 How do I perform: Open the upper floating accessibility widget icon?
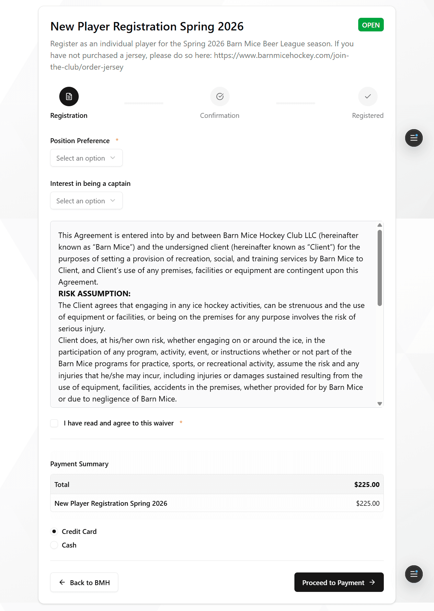tap(414, 138)
